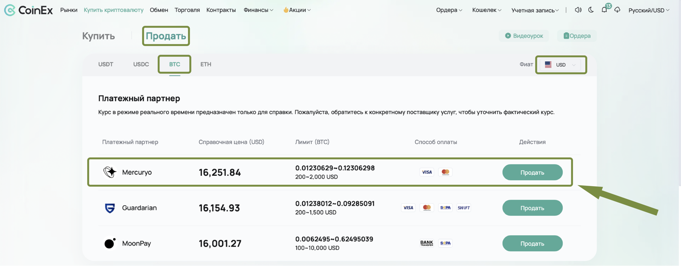
Task: Click the Guardarian shield logo
Action: 110,208
